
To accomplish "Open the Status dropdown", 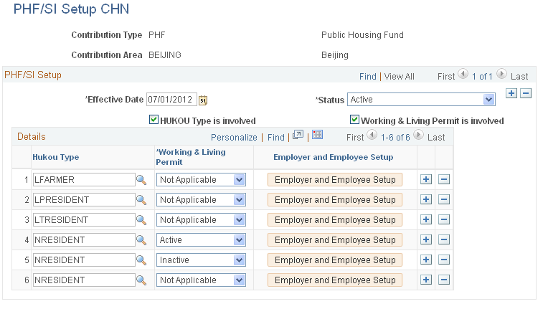I will [421, 100].
